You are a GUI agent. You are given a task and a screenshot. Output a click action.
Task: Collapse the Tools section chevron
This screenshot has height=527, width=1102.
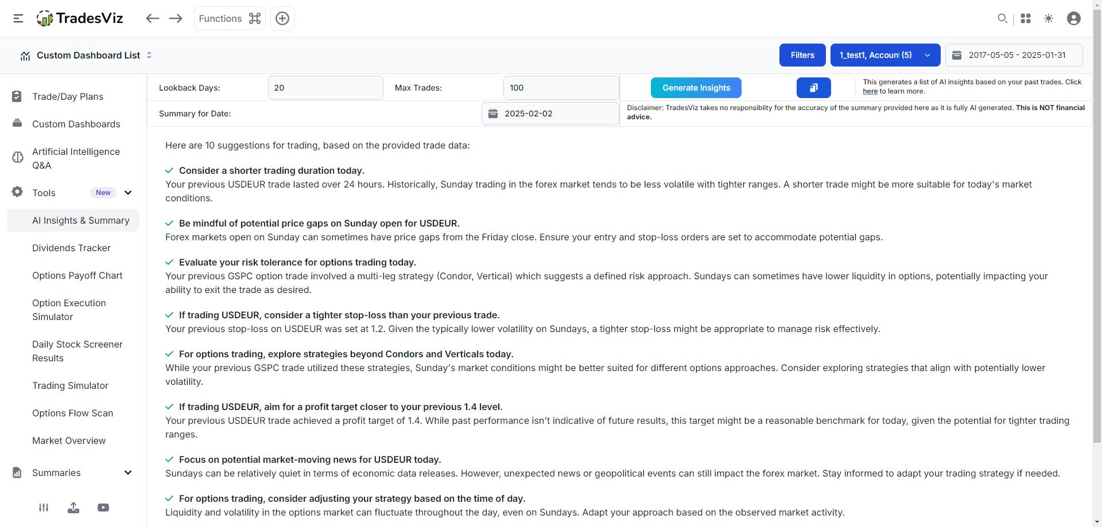pyautogui.click(x=128, y=193)
